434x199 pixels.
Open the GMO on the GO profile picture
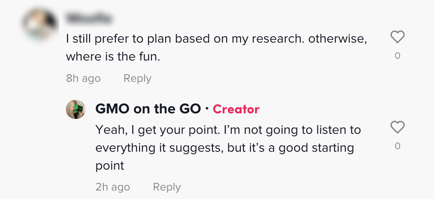click(76, 110)
